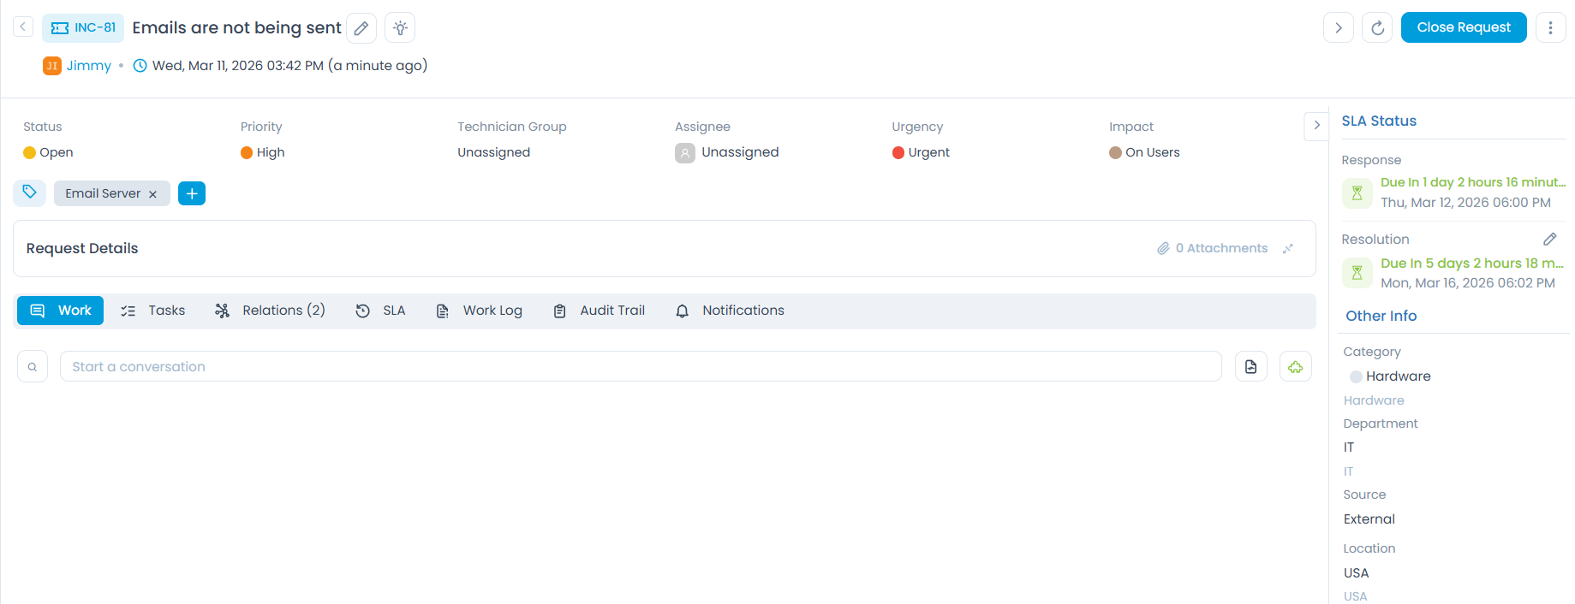Image resolution: width=1575 pixels, height=604 pixels.
Task: Click the add tag plus button
Action: click(192, 193)
